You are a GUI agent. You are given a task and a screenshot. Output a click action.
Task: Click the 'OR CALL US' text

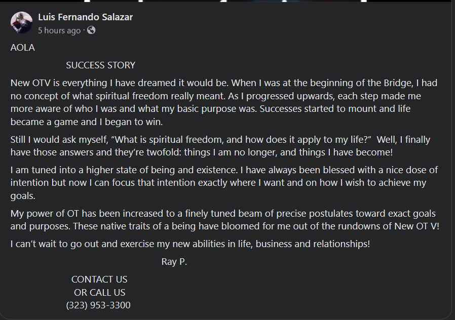click(x=99, y=293)
